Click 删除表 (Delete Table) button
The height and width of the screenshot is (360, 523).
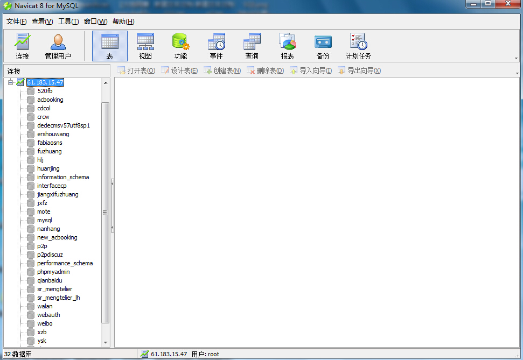click(x=265, y=70)
